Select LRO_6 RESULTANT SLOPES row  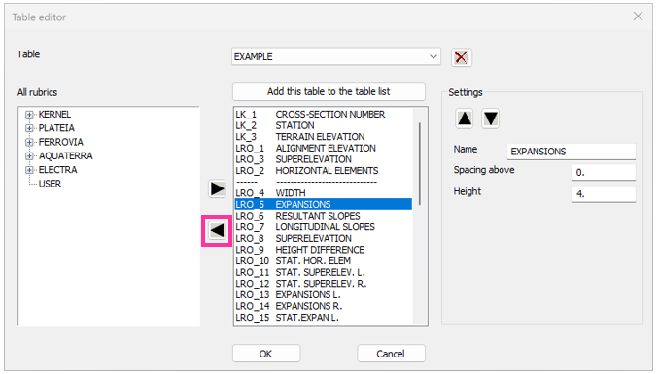coord(323,216)
